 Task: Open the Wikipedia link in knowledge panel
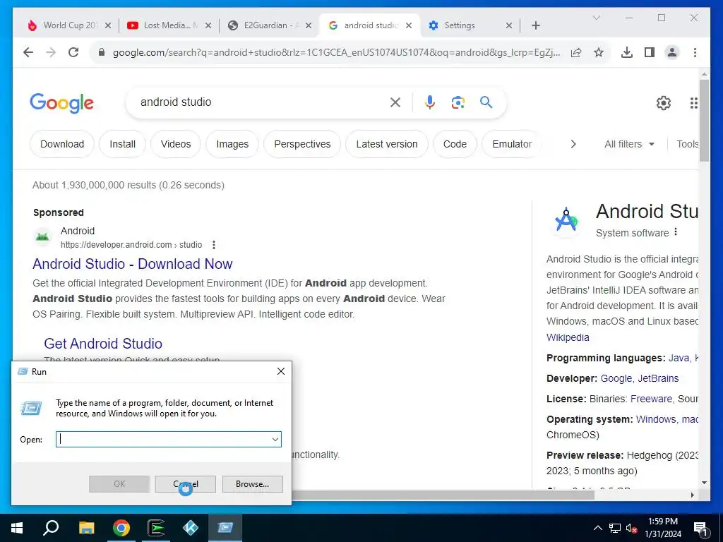coord(568,337)
